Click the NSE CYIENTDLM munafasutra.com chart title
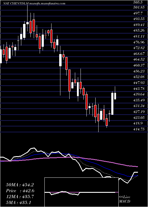This screenshot has width=148, height=207. 34,4
